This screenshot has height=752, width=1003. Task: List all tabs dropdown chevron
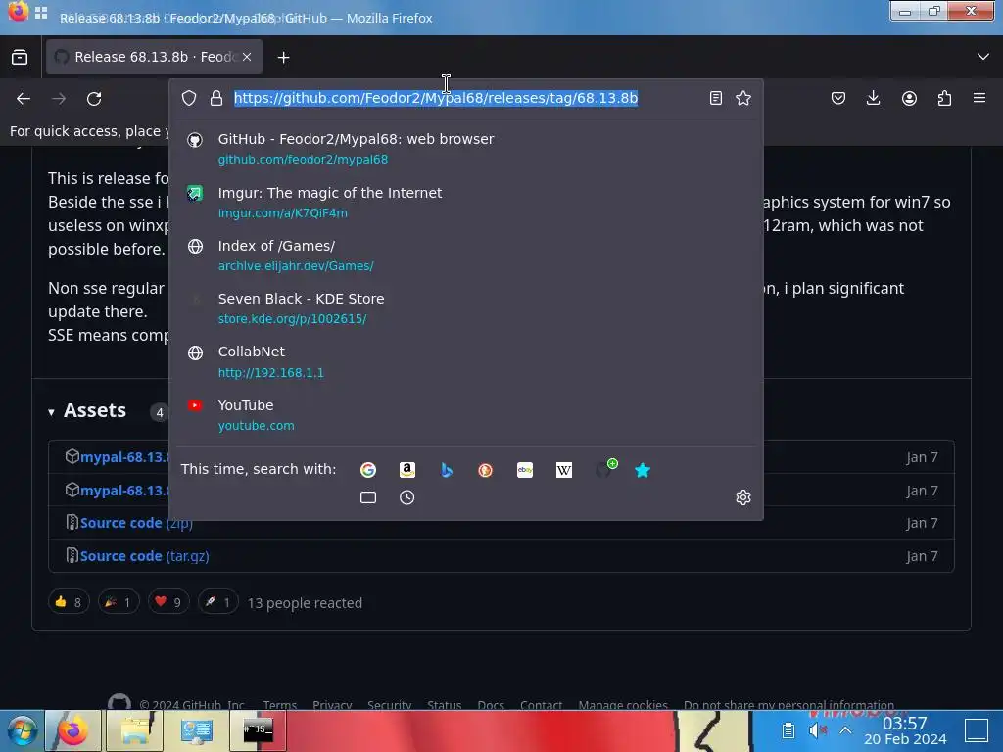point(983,57)
